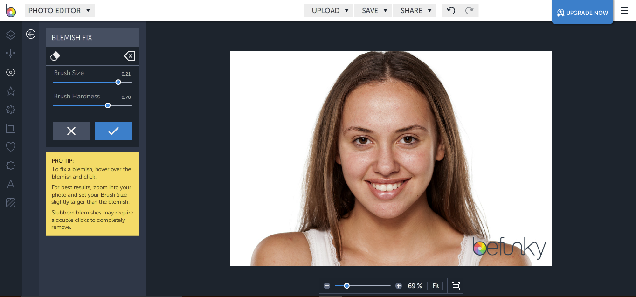Zoom in with the plus button
Image resolution: width=636 pixels, height=297 pixels.
pyautogui.click(x=399, y=286)
